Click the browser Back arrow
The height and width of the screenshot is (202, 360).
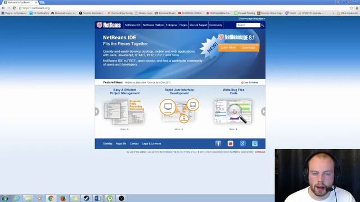click(3, 8)
